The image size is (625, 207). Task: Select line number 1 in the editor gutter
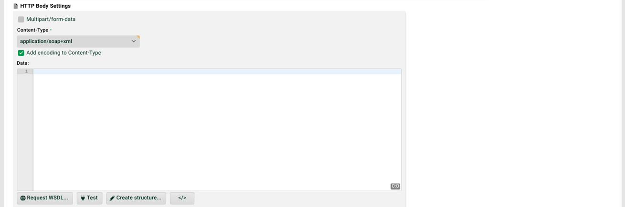26,71
